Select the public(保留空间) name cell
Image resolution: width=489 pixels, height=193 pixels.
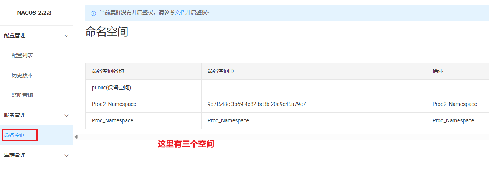click(x=143, y=88)
